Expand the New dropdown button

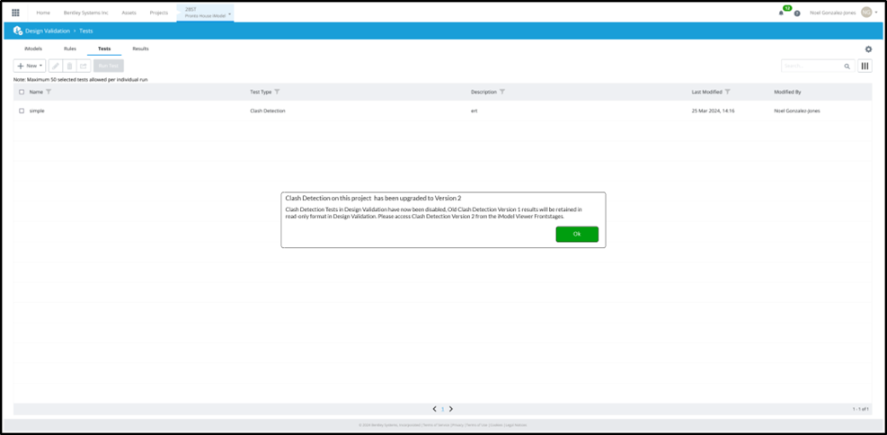tap(30, 67)
